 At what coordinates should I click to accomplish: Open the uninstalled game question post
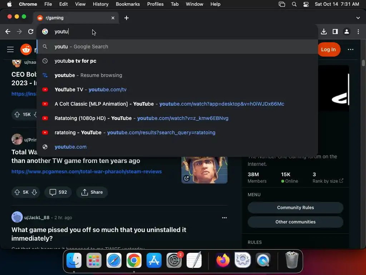[x=99, y=234]
